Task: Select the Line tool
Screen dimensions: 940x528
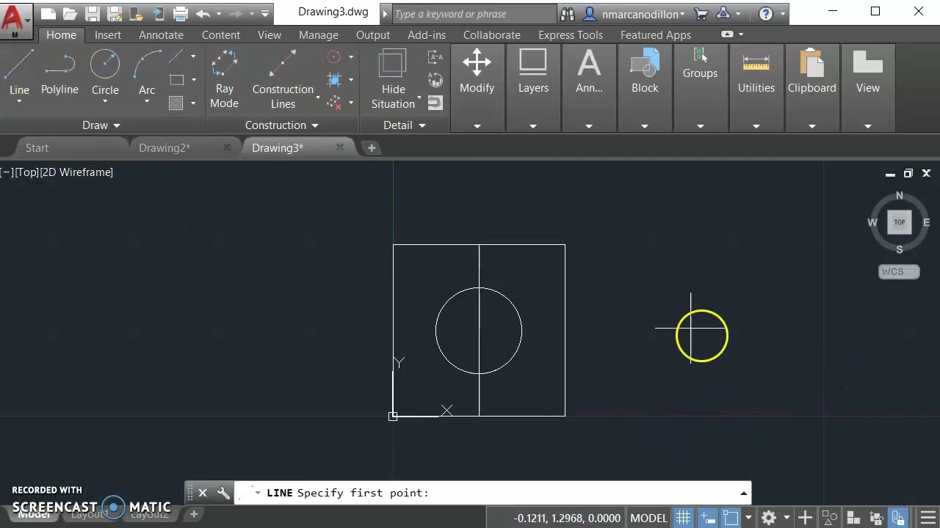Action: point(19,72)
